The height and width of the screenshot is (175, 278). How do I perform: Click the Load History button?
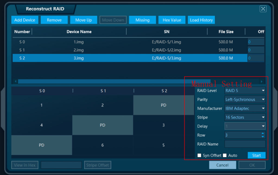click(201, 20)
